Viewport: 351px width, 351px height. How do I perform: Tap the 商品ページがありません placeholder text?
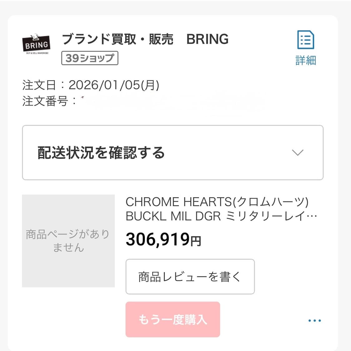(68, 241)
